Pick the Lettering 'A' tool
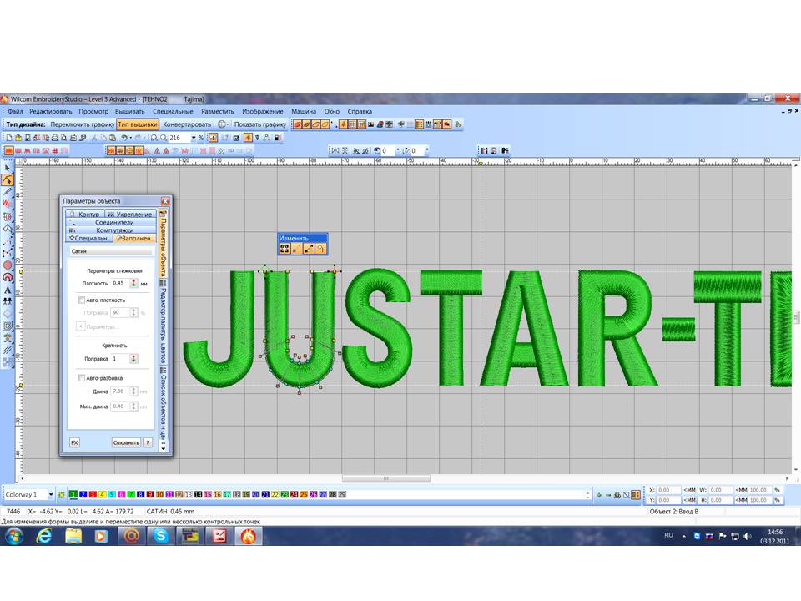The image size is (801, 601). [x=8, y=290]
